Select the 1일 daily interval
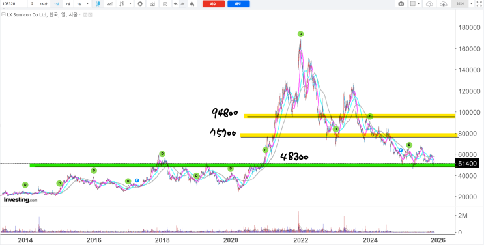This screenshot has width=484, height=245. pos(56,4)
